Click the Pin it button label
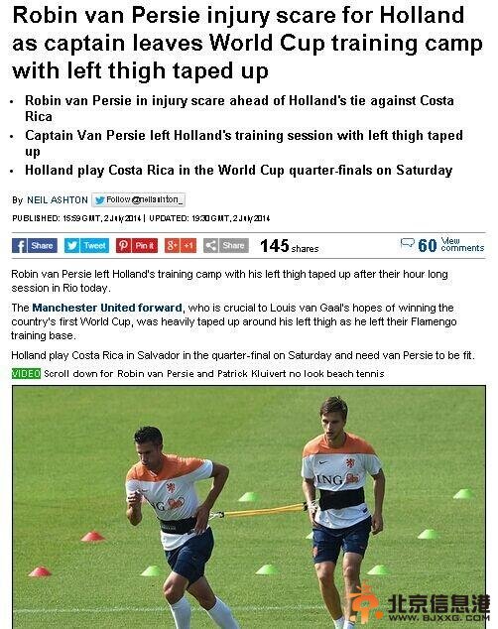This screenshot has width=498, height=629. click(145, 245)
